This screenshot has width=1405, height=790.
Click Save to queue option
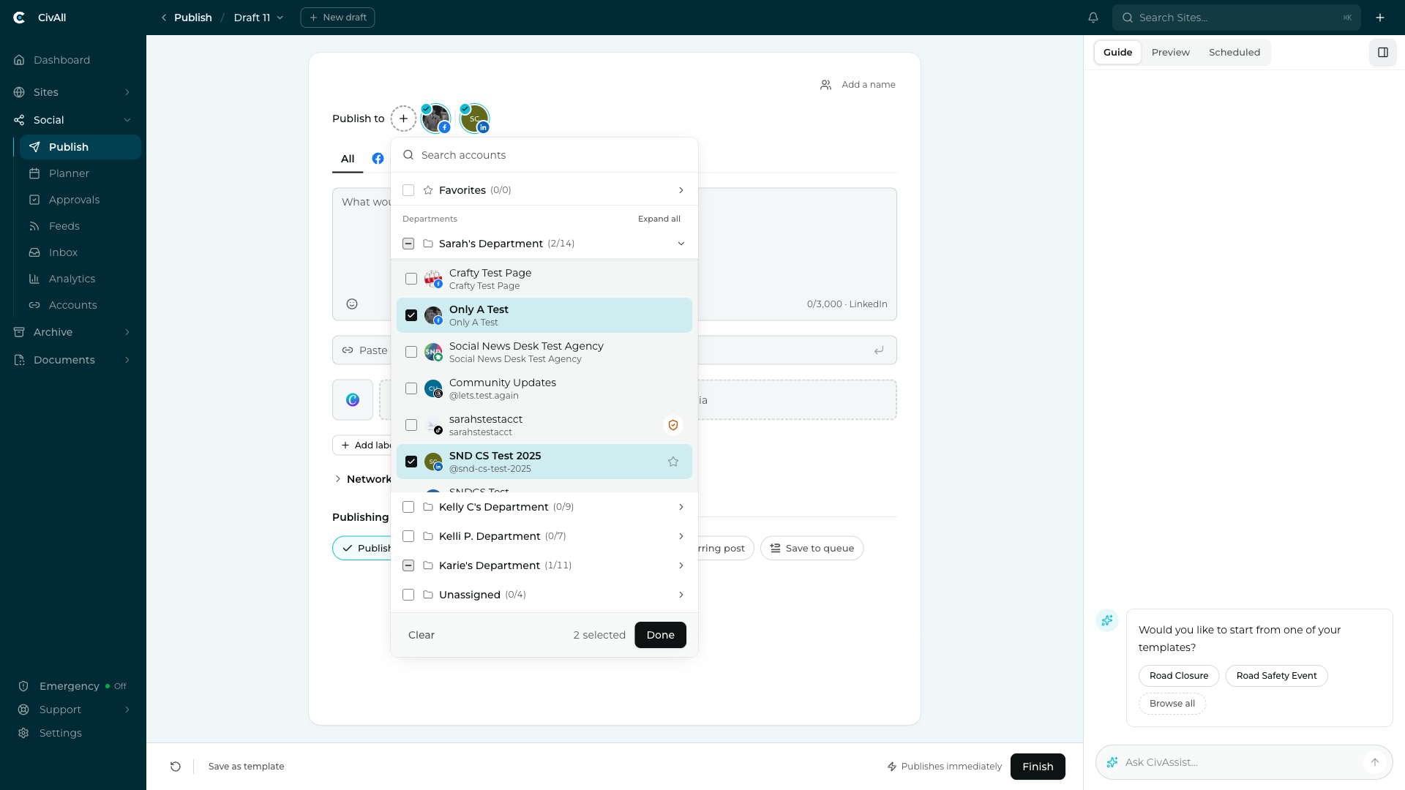click(x=812, y=549)
